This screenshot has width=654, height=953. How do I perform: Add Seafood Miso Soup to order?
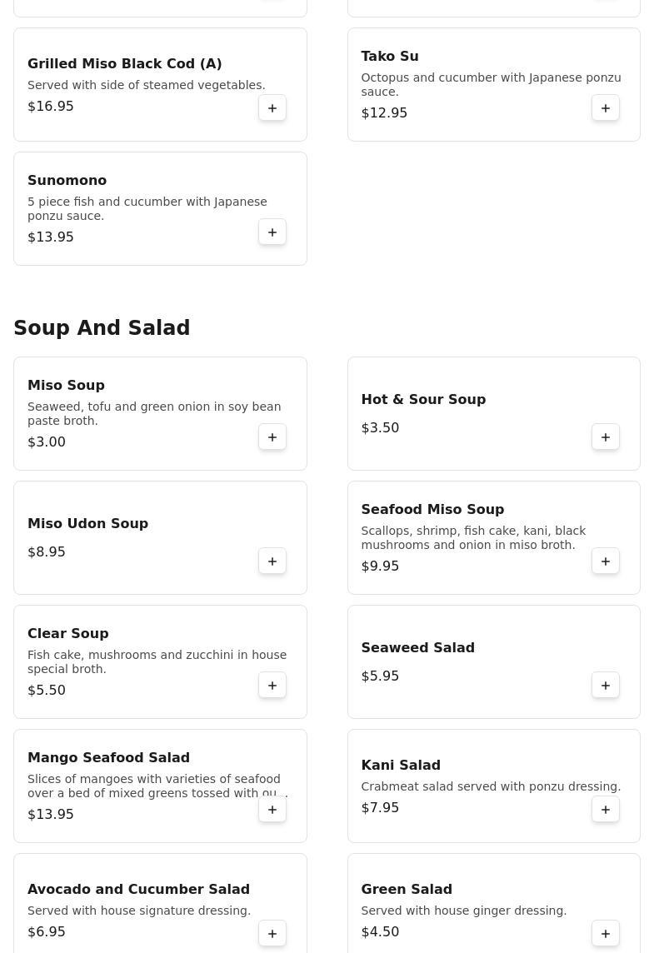coord(606,561)
